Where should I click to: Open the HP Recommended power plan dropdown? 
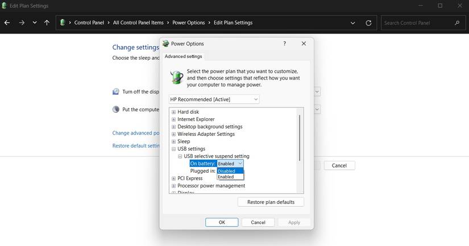coord(214,99)
